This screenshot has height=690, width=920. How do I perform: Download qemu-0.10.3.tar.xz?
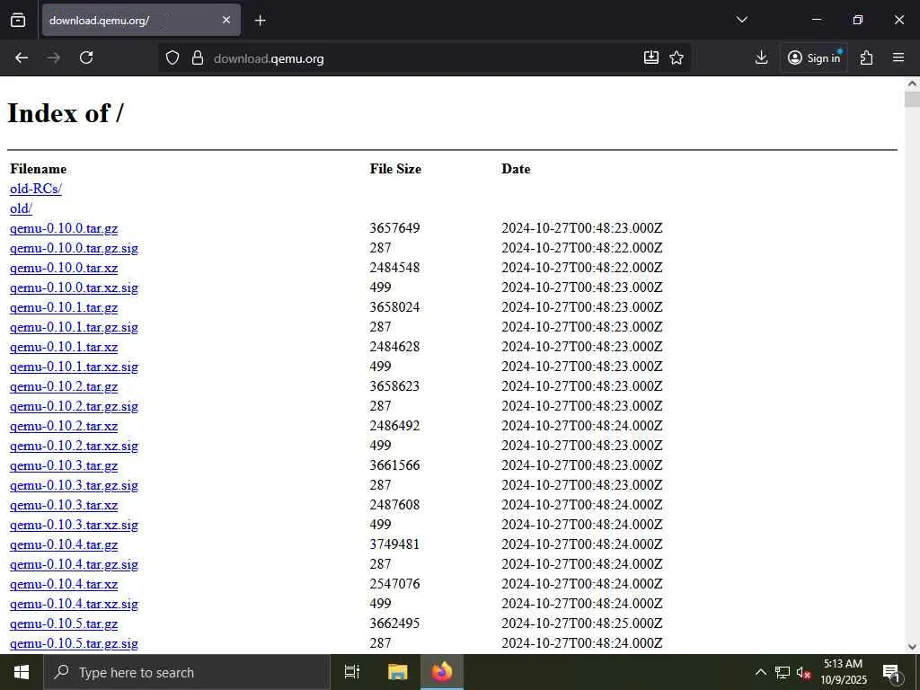pyautogui.click(x=64, y=505)
